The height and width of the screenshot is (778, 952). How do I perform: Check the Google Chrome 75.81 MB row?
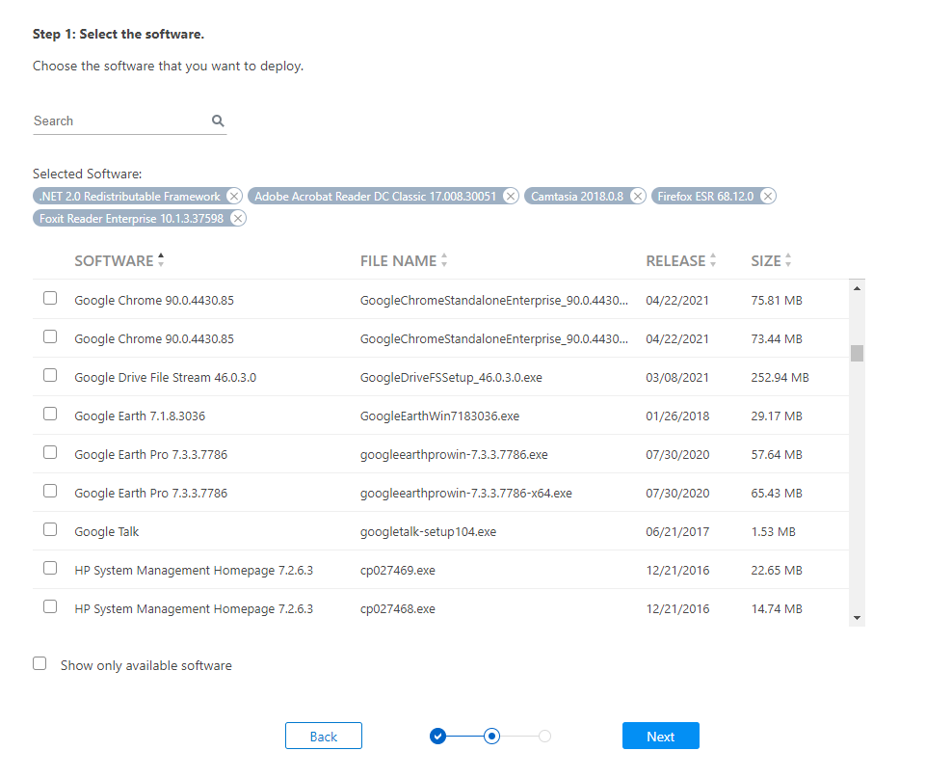[50, 298]
